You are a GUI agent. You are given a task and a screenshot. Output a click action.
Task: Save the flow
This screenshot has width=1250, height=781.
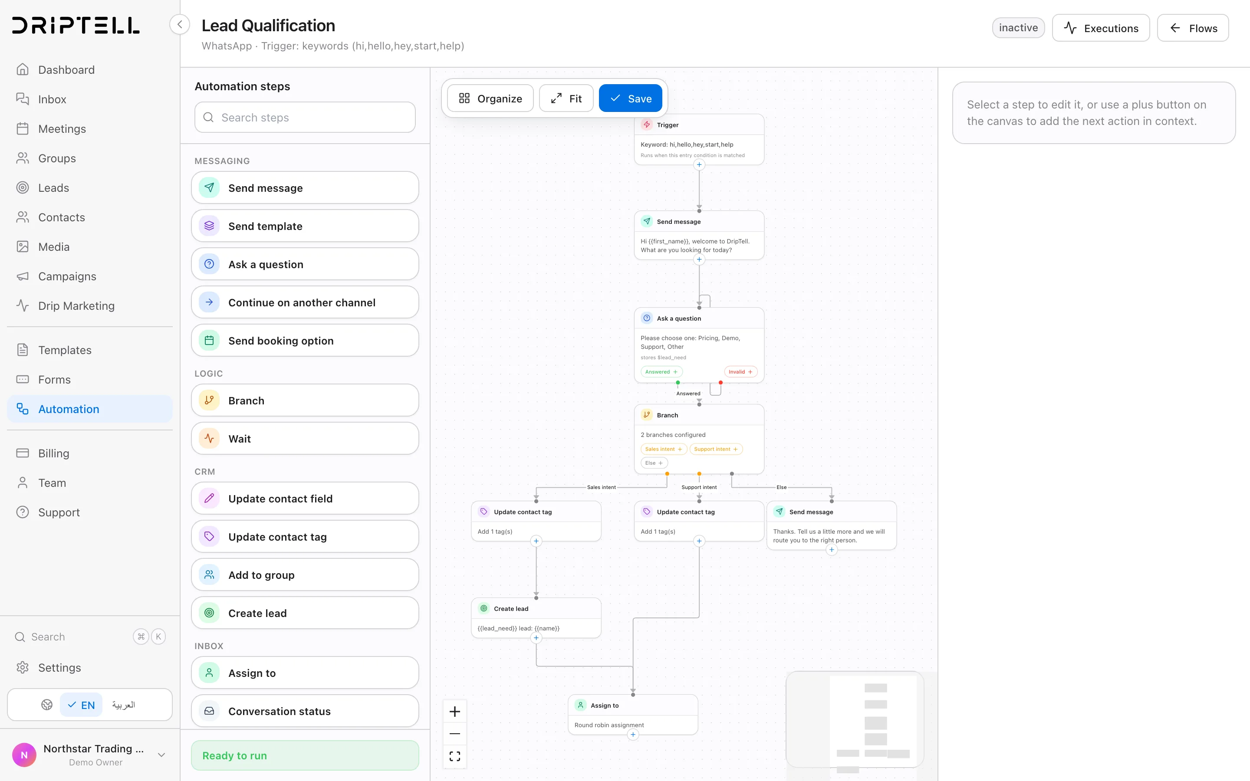(x=630, y=98)
